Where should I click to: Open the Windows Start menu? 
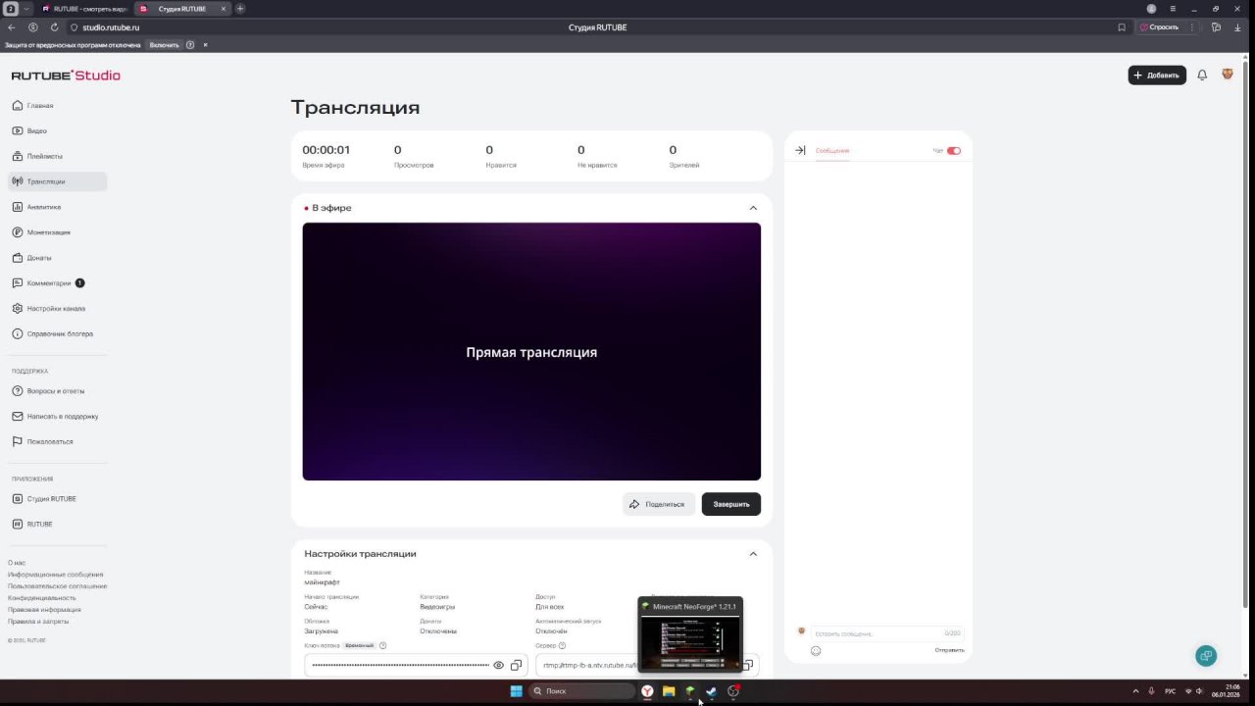point(517,691)
